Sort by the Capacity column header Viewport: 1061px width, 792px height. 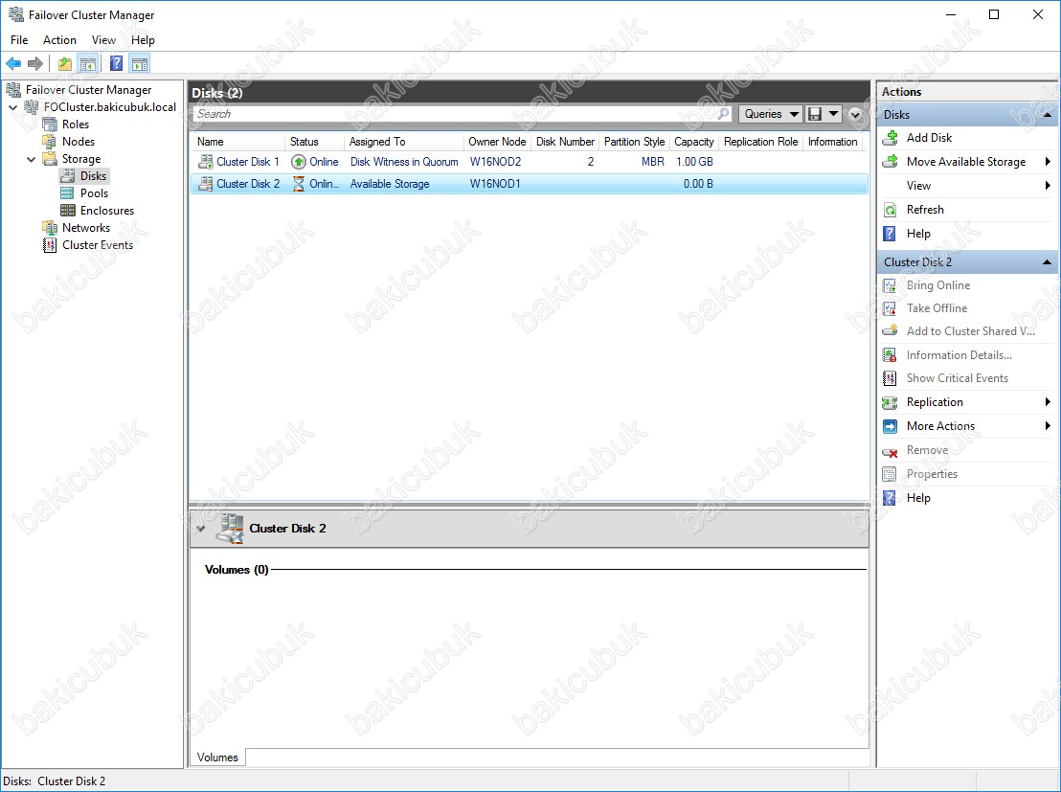693,142
